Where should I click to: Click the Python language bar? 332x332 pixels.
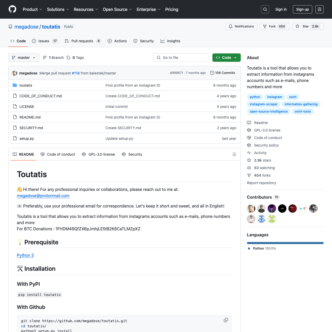(x=285, y=243)
